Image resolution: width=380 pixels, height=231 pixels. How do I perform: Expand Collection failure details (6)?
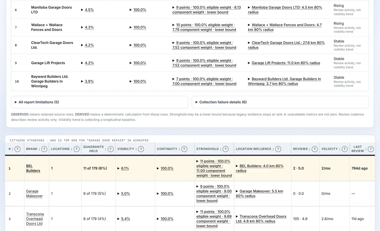280,102
